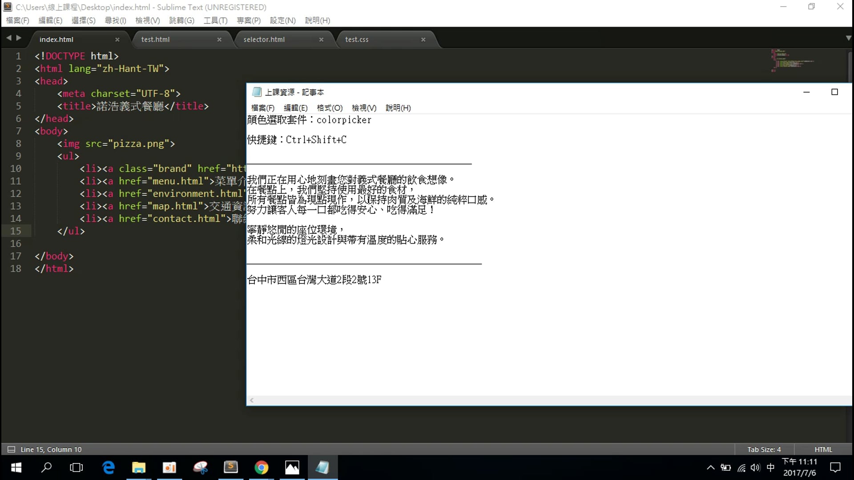Close the index.html tab
The height and width of the screenshot is (480, 854).
117,40
